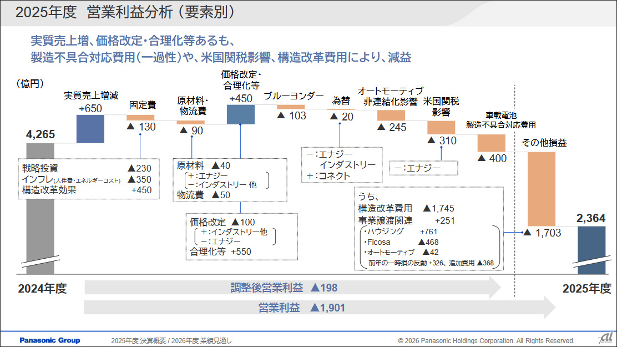This screenshot has height=347, width=617.
Task: Click the Panasonic Group logo
Action: click(x=49, y=340)
